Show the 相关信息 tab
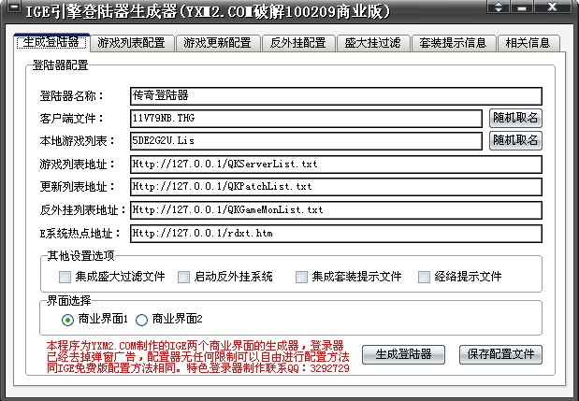Screen dimensions: 579x401 click(528, 43)
